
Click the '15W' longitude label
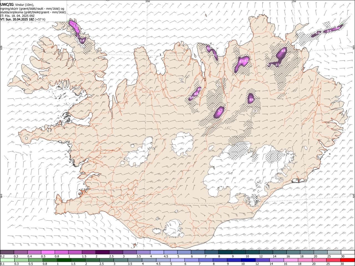pos(294,1)
